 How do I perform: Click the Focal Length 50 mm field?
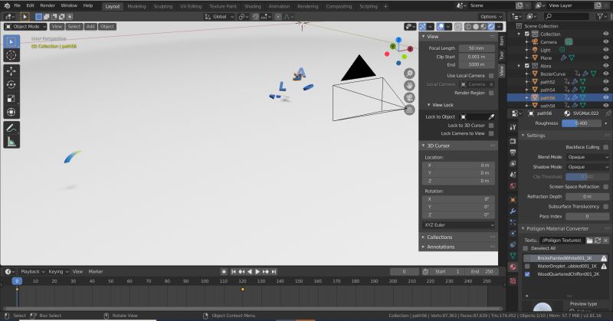click(477, 48)
